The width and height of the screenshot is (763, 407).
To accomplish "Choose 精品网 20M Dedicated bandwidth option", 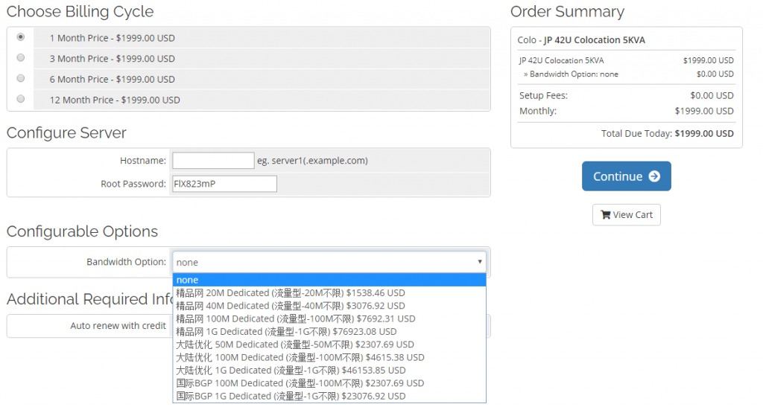I will click(291, 292).
